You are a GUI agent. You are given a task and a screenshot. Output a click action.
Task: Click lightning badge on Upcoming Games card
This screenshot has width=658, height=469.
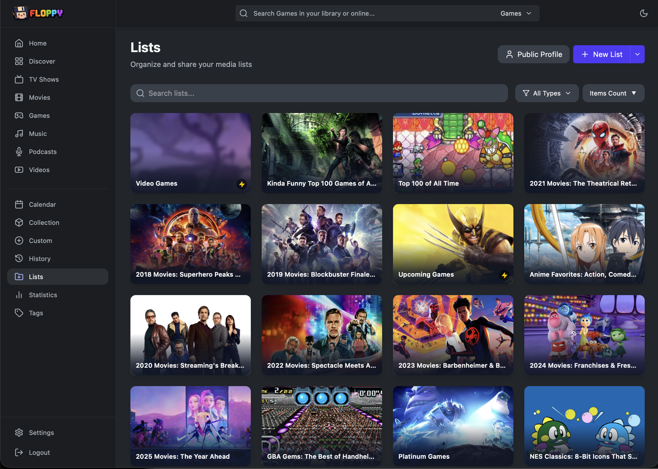(x=504, y=275)
